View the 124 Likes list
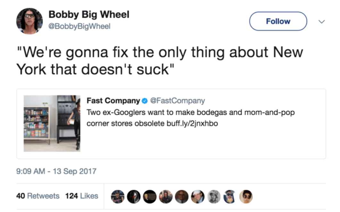This screenshot has height=212, width=340. (81, 196)
